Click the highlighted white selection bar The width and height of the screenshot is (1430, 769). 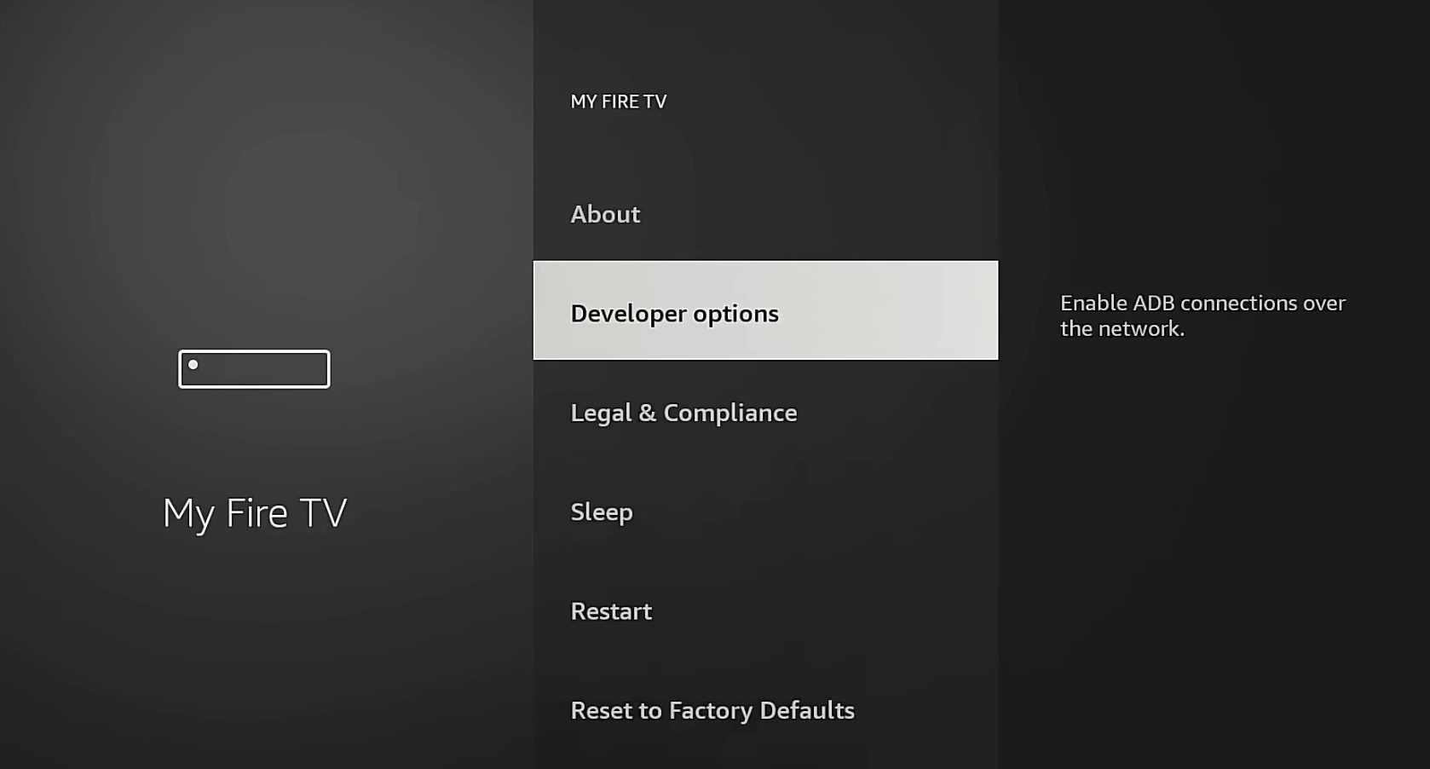(764, 311)
